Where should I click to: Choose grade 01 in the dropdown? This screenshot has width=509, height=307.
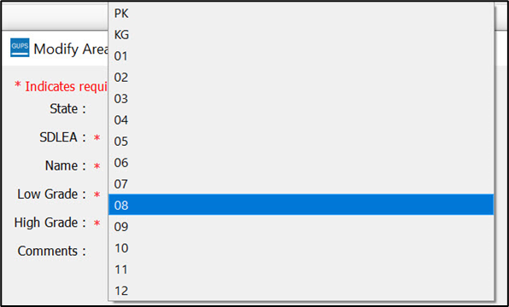coord(301,56)
